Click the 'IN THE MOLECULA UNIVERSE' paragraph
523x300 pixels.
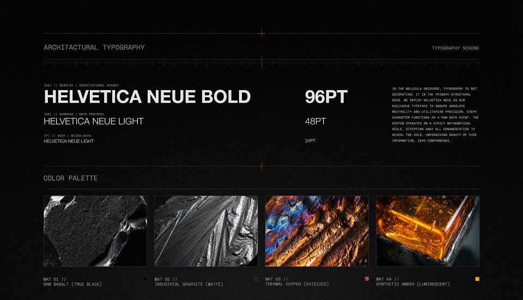click(435, 115)
